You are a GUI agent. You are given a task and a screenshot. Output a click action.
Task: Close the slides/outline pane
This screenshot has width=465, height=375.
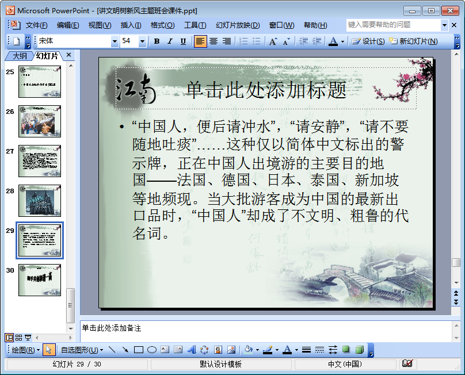point(69,55)
